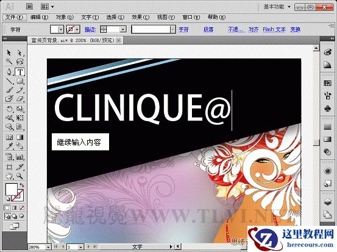Select the Free Transform tool
This screenshot has width=337, height=252.
click(20, 118)
